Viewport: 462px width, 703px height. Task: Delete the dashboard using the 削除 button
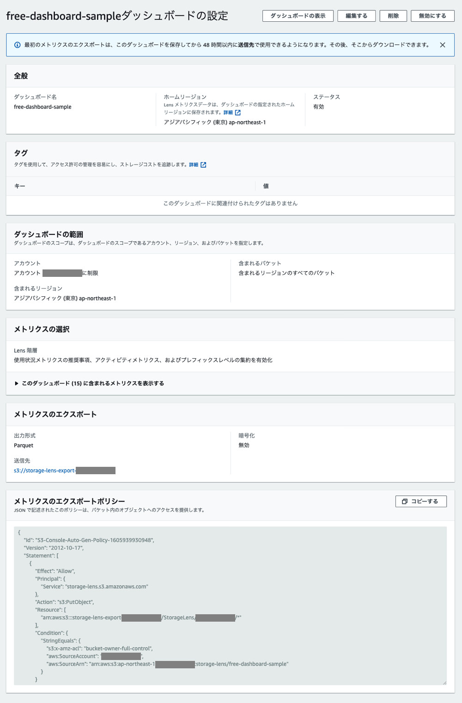(393, 15)
